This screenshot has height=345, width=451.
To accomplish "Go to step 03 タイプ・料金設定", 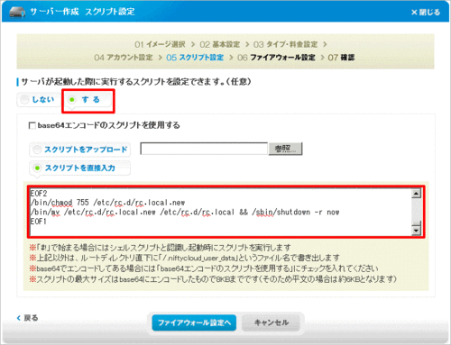I will (285, 44).
